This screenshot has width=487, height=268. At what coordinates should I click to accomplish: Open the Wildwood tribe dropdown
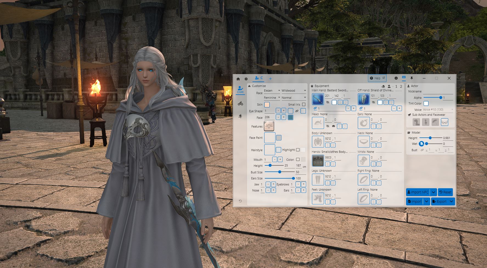coord(294,91)
